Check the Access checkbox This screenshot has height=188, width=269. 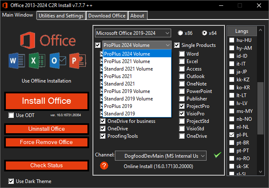click(x=182, y=69)
